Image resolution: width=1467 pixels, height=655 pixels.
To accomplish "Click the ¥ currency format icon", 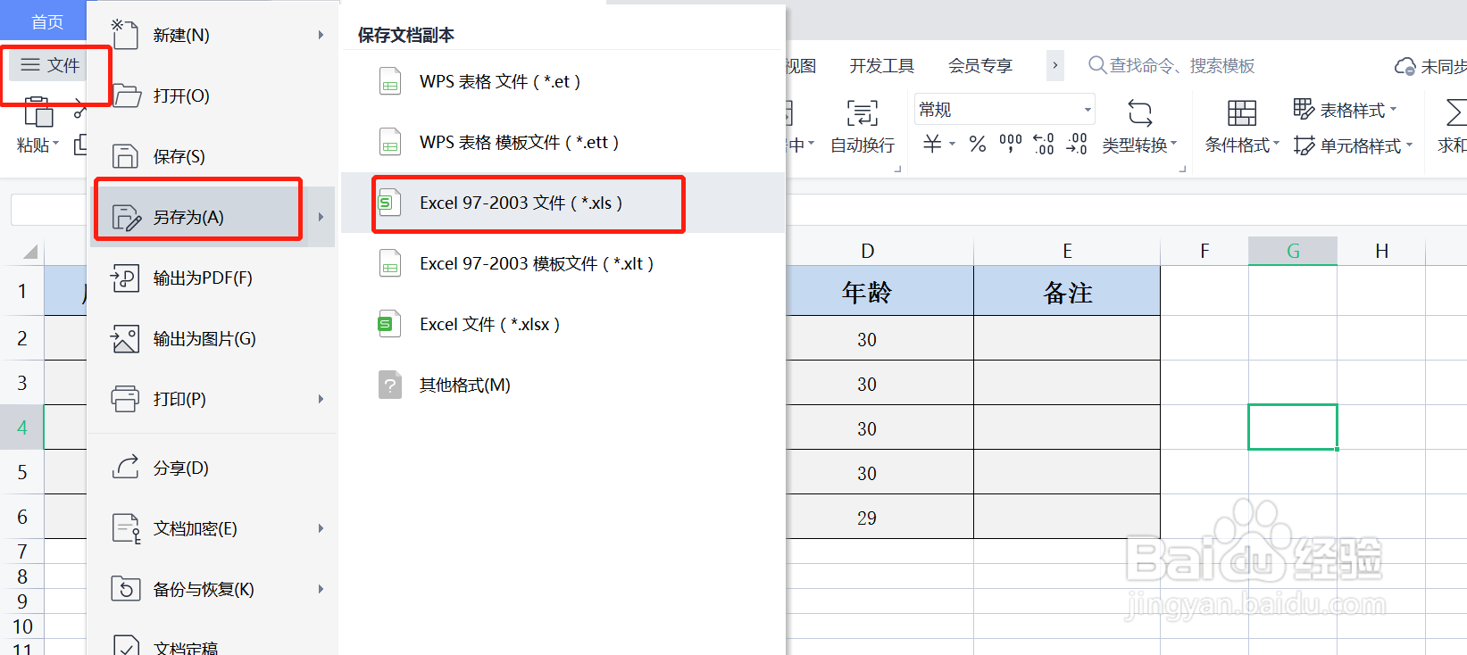I will (932, 144).
